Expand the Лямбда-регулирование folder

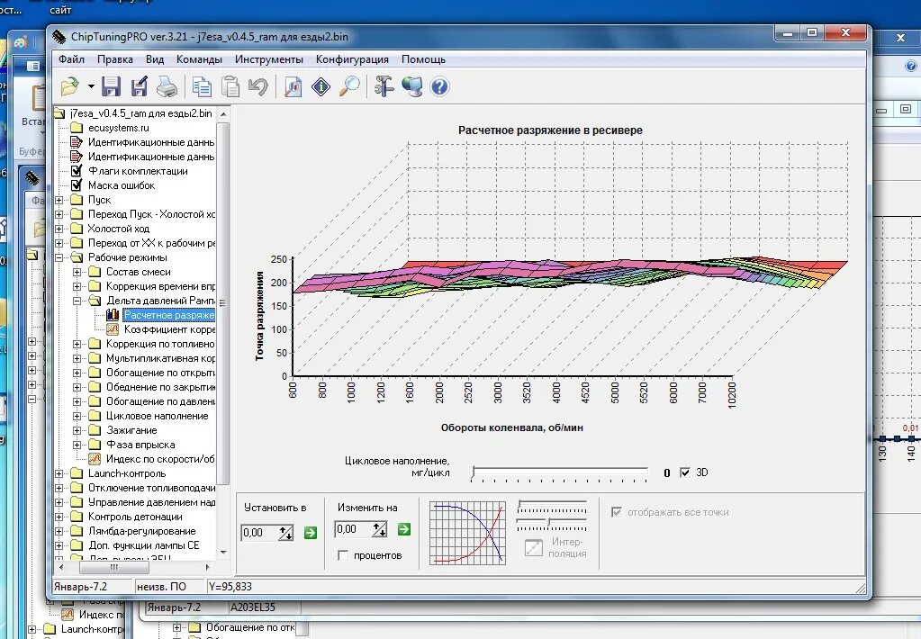pos(59,531)
